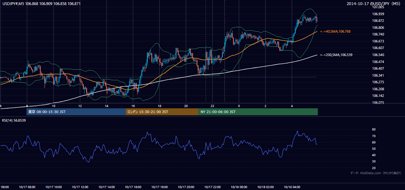Click the London 15:30-21:00 JST session bar
405x190 pixels.
162,112
